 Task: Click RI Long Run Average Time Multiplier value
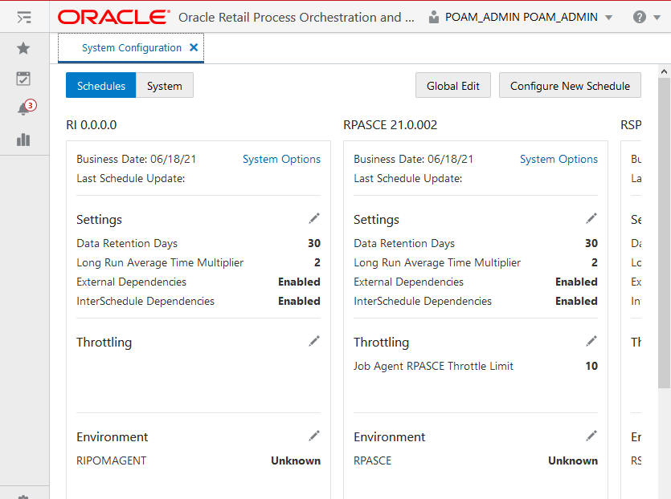(x=317, y=262)
